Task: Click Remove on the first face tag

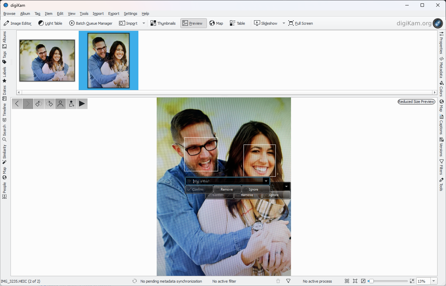Action: tap(227, 190)
